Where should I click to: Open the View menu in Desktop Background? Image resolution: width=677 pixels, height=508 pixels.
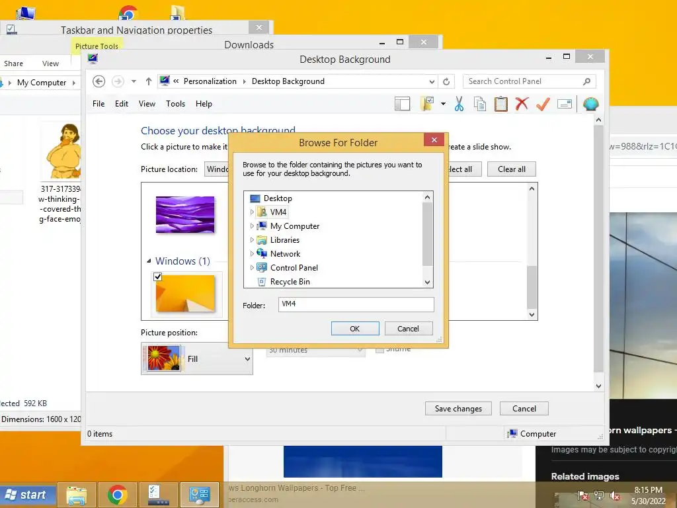(147, 104)
